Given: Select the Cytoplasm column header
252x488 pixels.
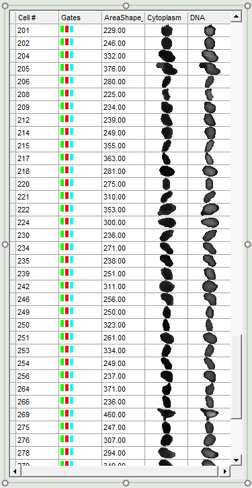Looking at the screenshot, I should 166,18.
